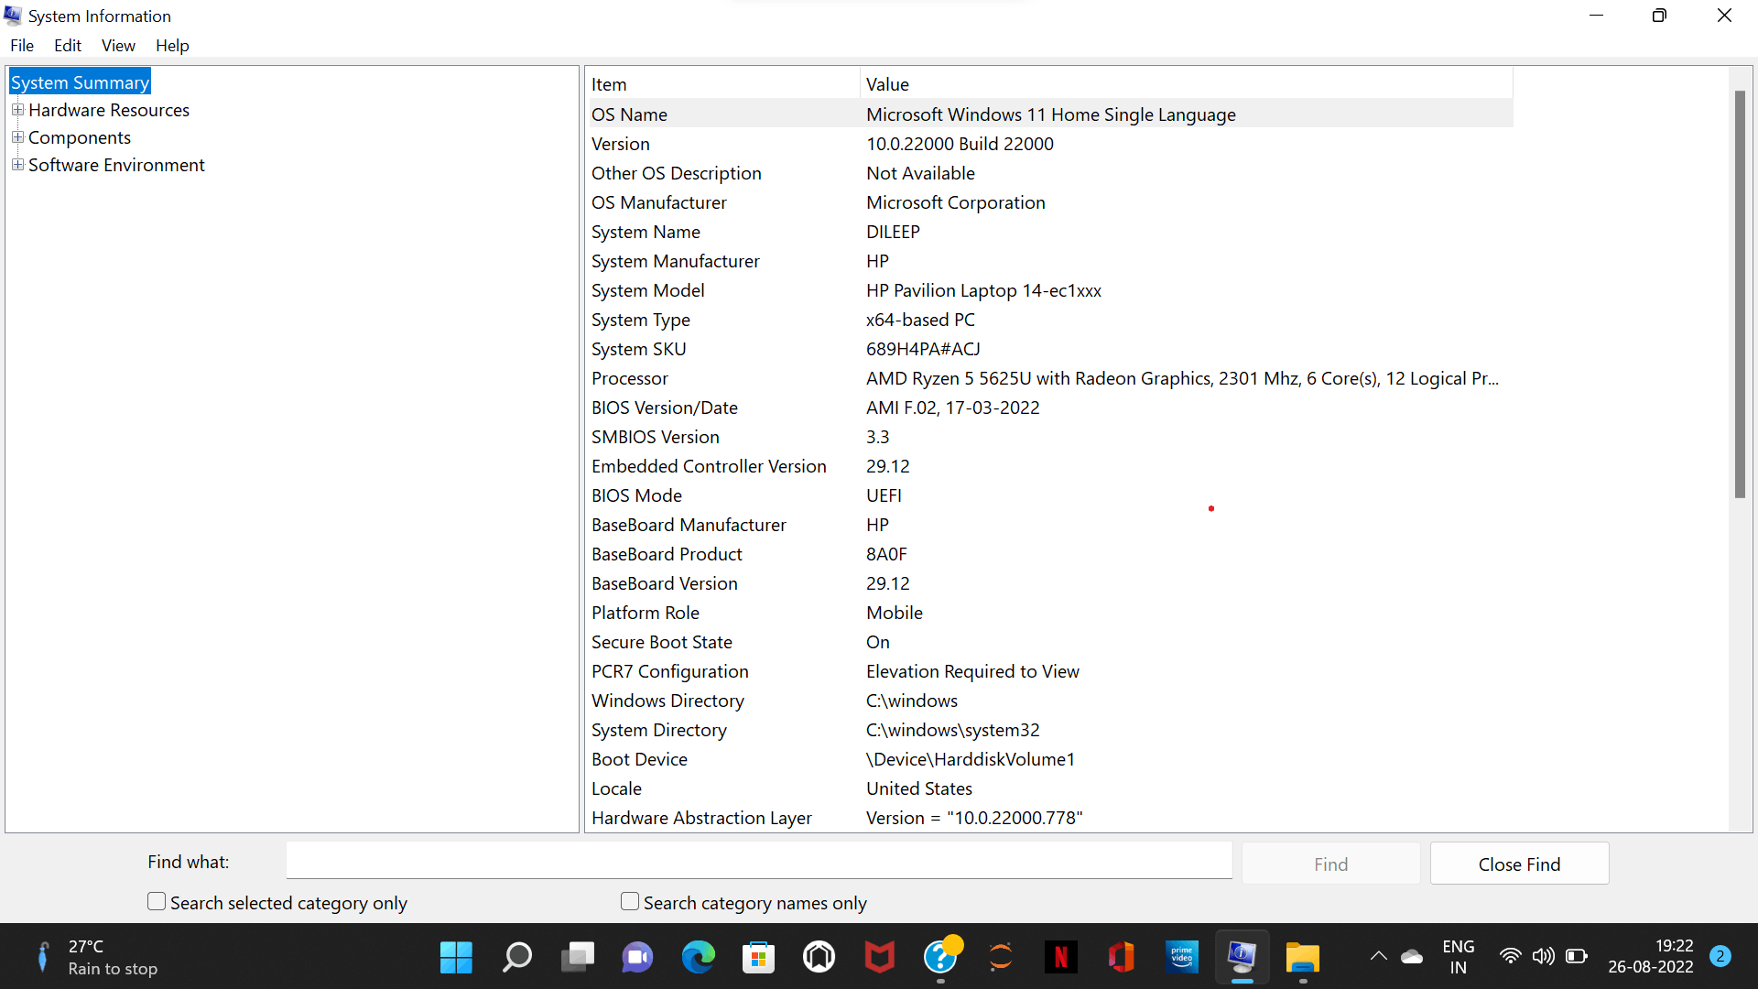The image size is (1758, 989).
Task: Click the Find what input field
Action: 759,861
